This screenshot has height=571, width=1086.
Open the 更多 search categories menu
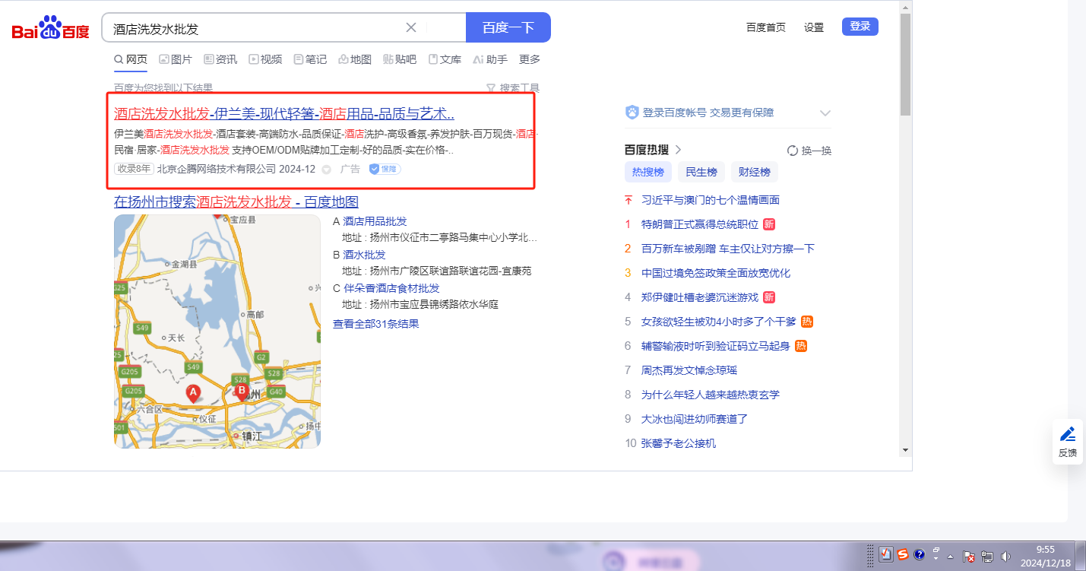tap(529, 59)
